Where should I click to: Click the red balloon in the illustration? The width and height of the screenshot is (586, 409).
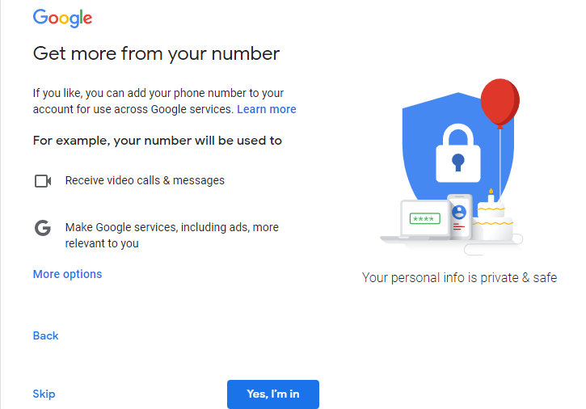[x=500, y=103]
